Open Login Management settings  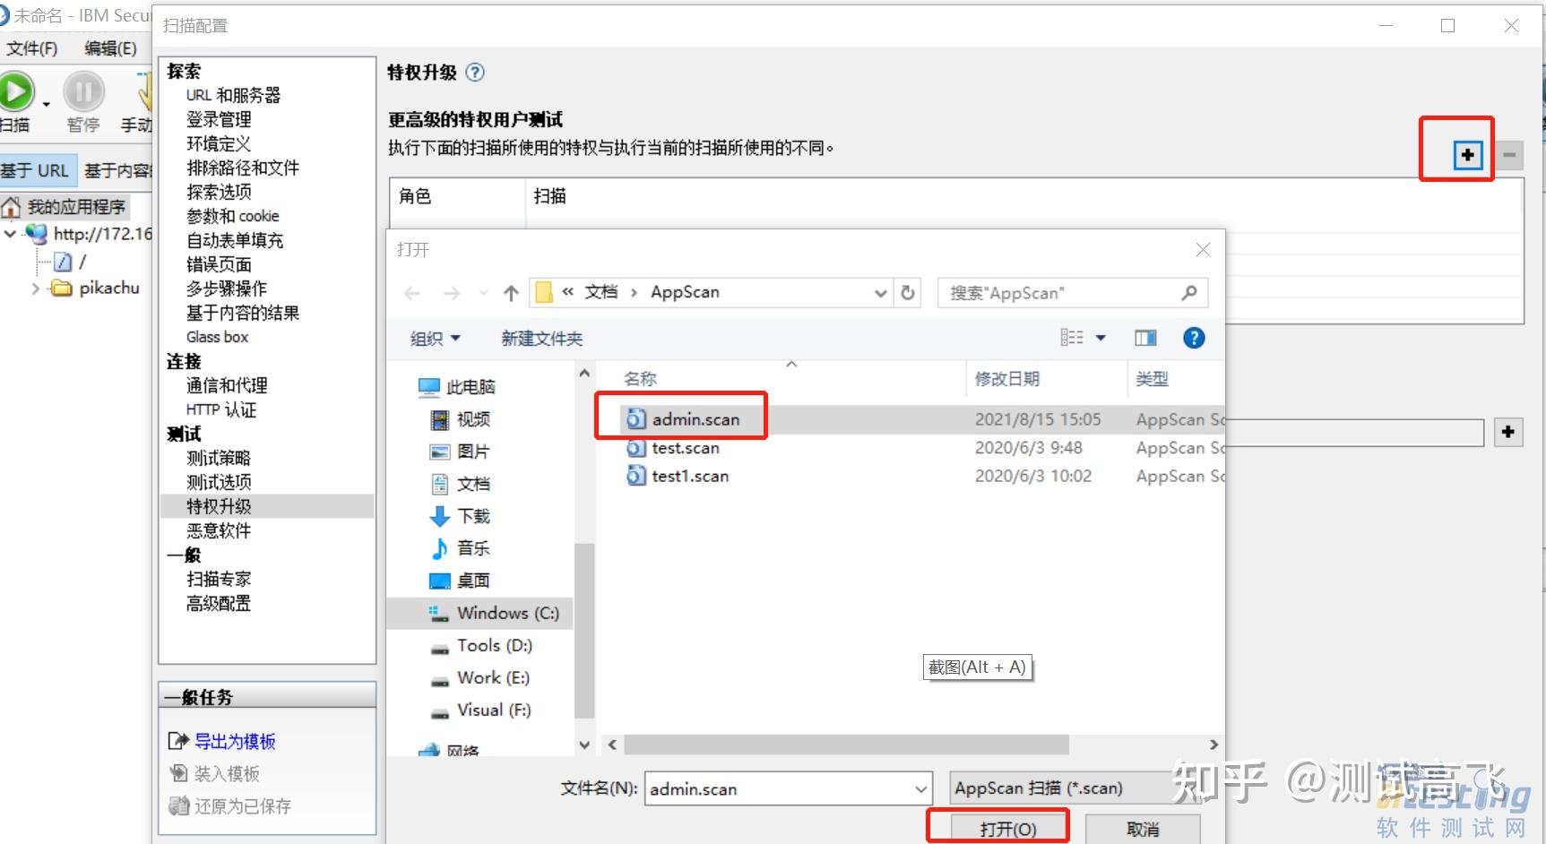click(x=219, y=119)
